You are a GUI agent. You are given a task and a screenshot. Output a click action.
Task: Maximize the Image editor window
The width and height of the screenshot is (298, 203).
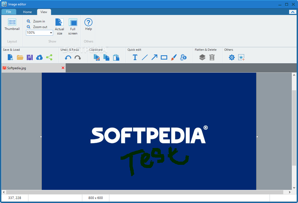tap(286, 4)
